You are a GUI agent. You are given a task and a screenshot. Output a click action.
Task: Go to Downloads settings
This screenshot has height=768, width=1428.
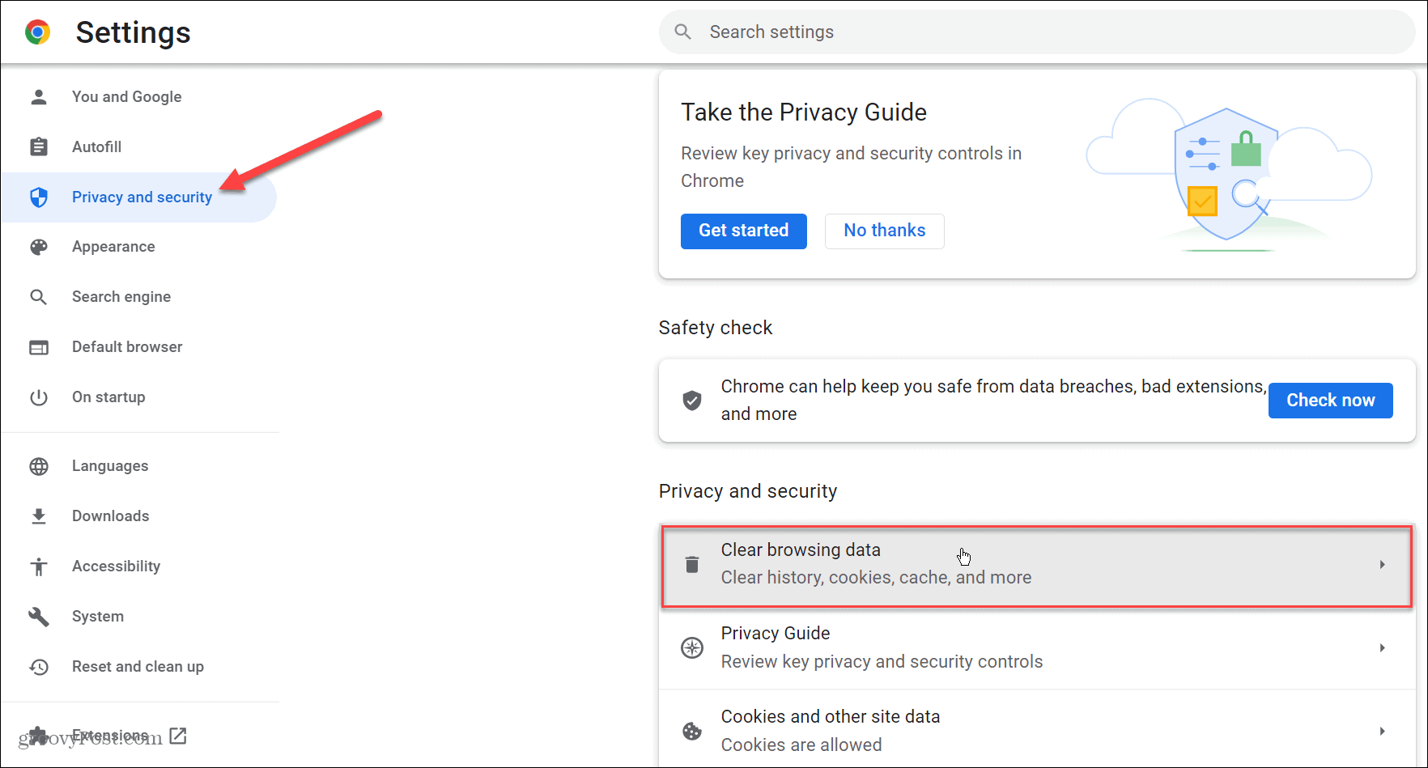pyautogui.click(x=110, y=516)
